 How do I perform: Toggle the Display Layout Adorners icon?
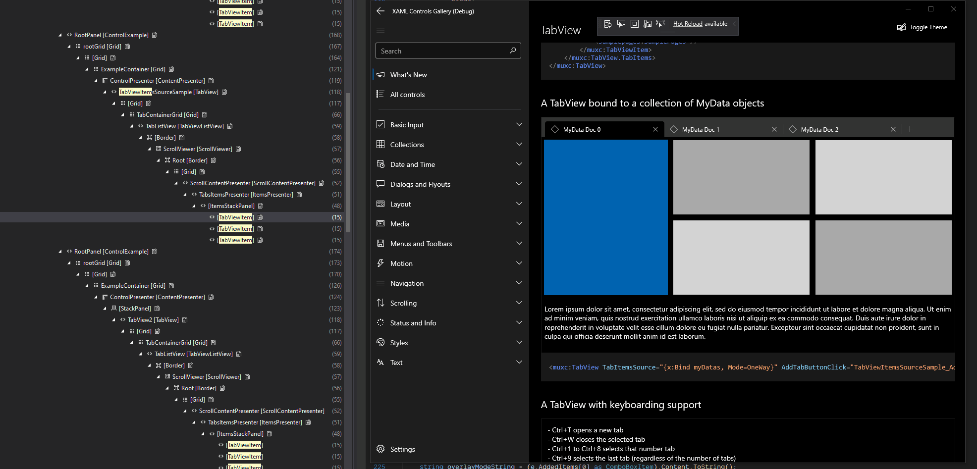click(x=635, y=23)
